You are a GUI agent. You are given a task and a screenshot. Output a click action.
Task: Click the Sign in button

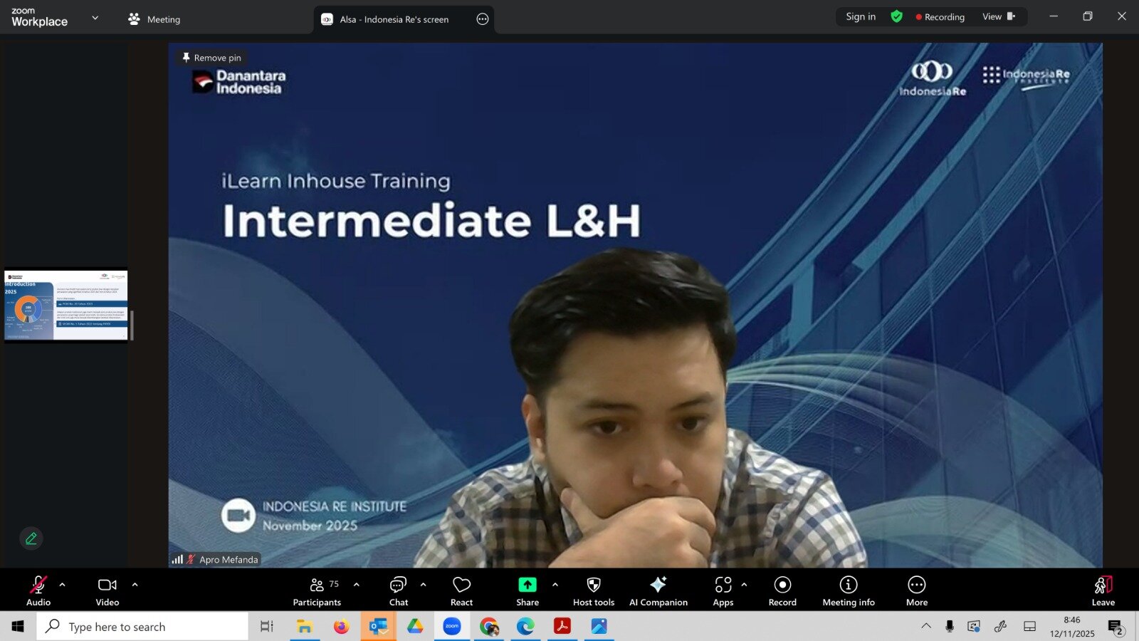tap(860, 16)
